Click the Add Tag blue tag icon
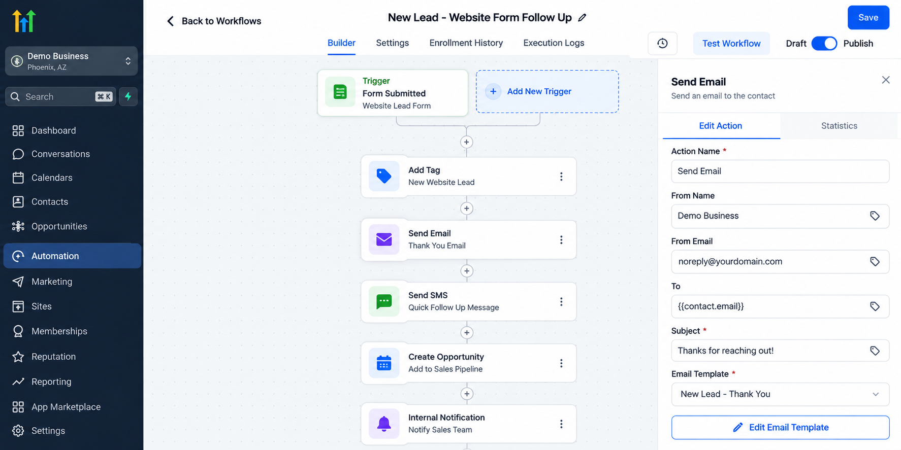 pos(384,176)
